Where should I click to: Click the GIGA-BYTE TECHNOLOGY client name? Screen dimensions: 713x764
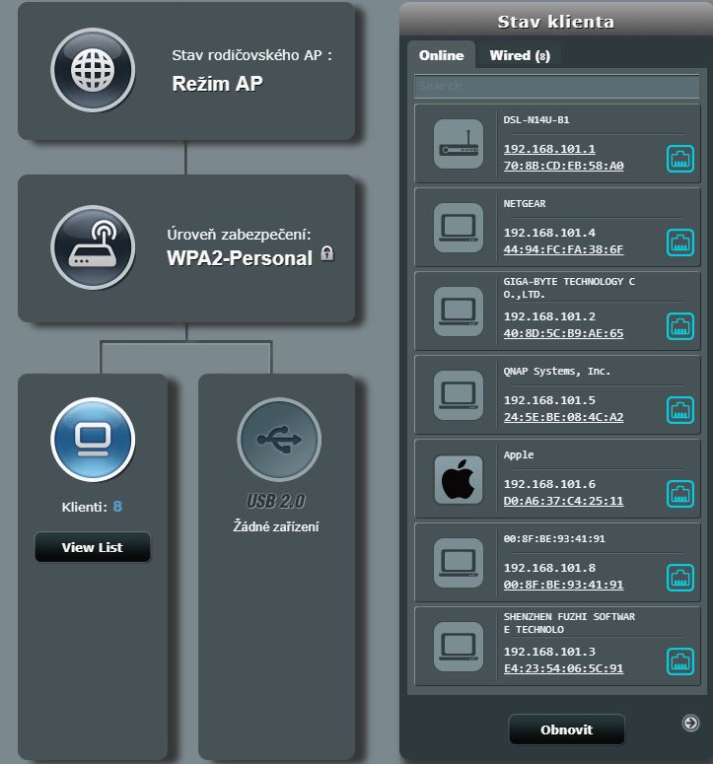pos(569,288)
